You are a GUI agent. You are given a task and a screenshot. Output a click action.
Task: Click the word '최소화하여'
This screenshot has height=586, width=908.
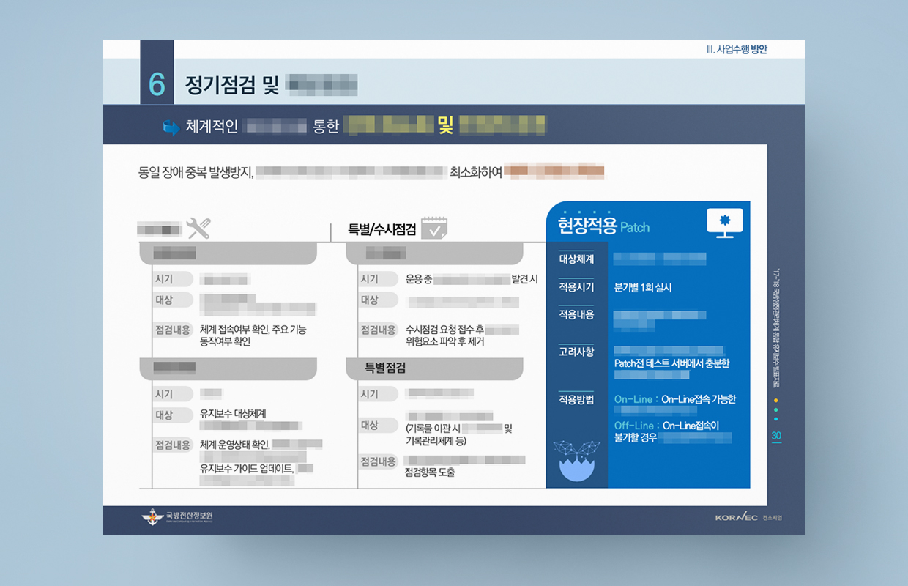[x=476, y=173]
